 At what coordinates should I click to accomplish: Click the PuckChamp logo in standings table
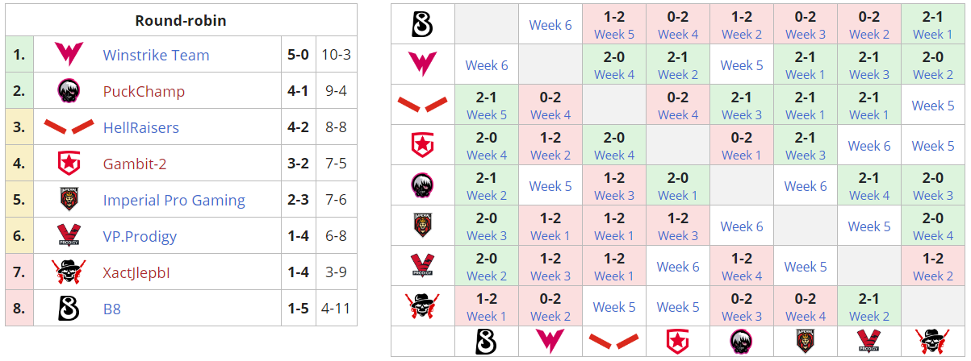click(69, 91)
